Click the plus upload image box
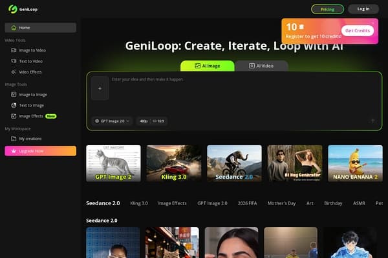The image size is (388, 258). [100, 88]
